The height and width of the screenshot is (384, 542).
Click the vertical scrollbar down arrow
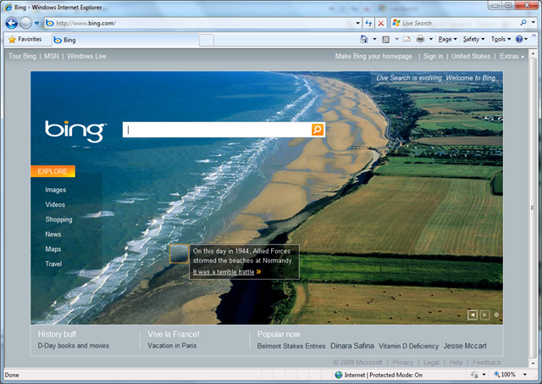click(533, 364)
